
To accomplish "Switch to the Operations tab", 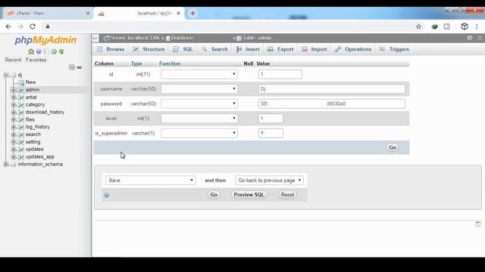I will tap(353, 49).
